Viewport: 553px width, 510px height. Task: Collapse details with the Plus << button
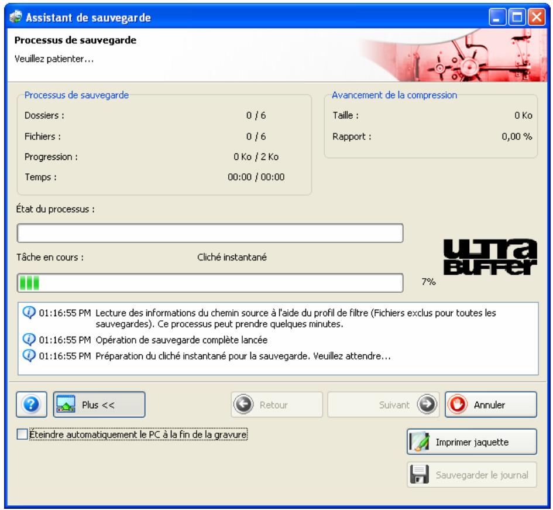click(99, 405)
